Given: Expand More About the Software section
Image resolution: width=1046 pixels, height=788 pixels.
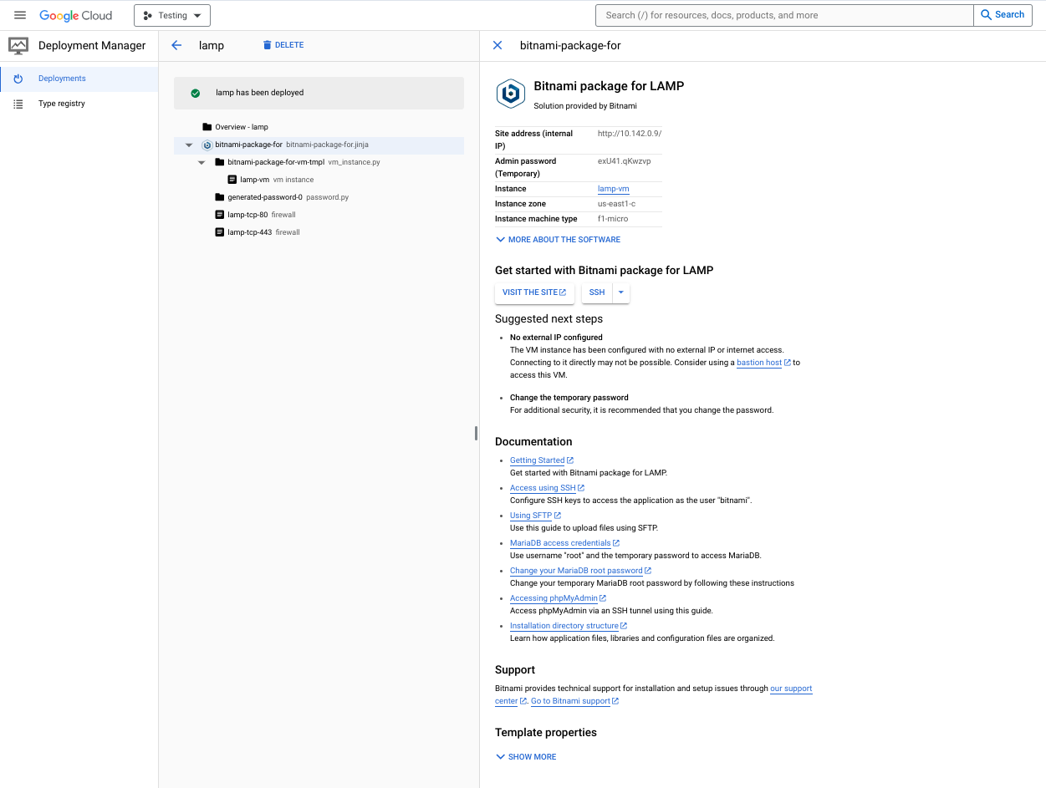Looking at the screenshot, I should click(x=558, y=240).
